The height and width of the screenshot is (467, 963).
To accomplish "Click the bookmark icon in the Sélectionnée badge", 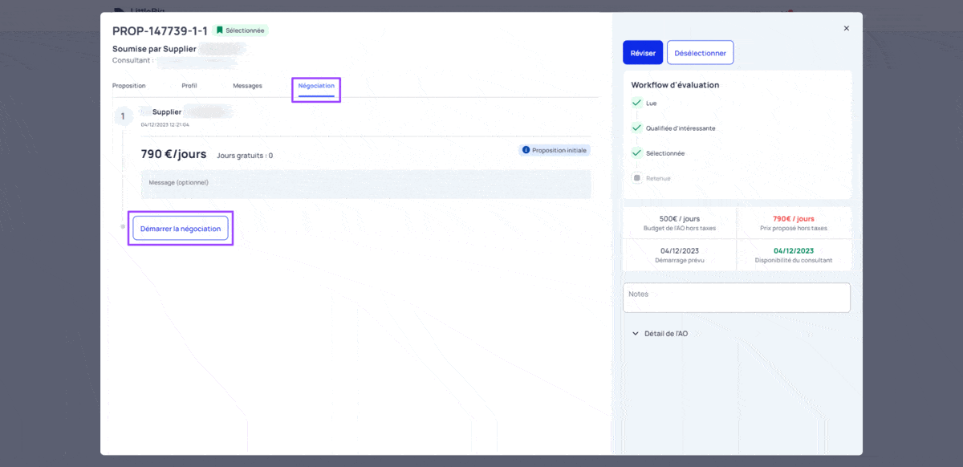I will 220,30.
